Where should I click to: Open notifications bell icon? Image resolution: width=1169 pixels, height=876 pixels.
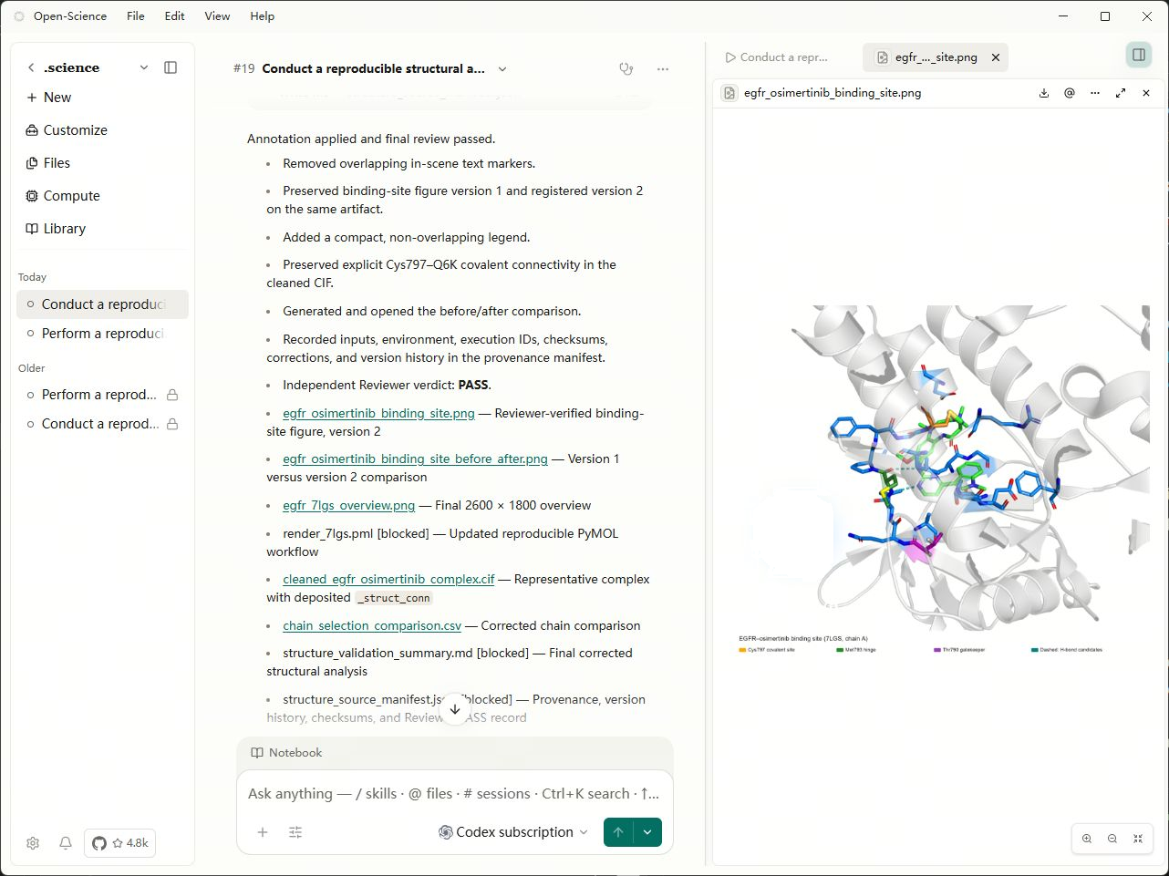66,843
